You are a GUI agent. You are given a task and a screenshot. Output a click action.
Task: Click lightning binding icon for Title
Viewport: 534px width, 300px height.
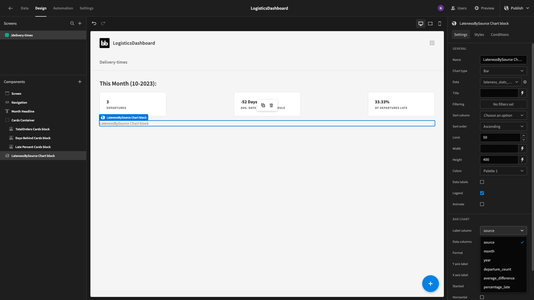[x=523, y=93]
